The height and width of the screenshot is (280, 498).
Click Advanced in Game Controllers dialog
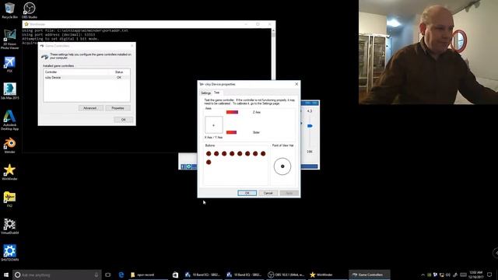pos(90,108)
